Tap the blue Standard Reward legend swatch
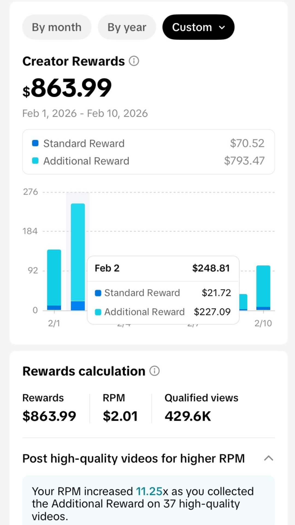Screen dimensions: 295x525 [35, 143]
